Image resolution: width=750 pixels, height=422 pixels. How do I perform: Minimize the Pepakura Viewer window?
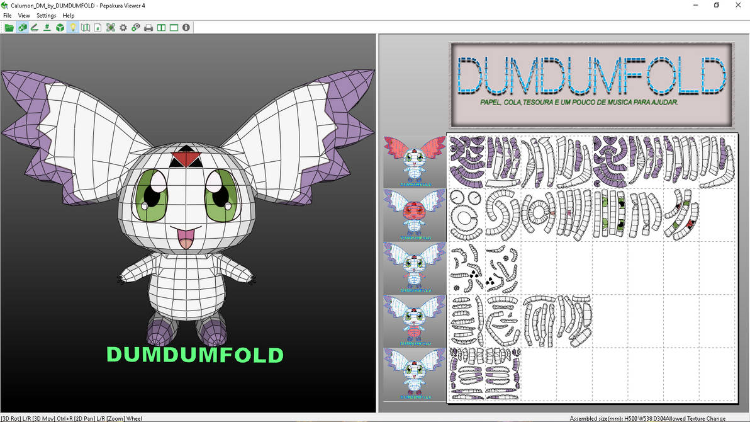click(695, 5)
